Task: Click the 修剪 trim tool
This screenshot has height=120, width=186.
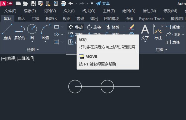Action: [x=113, y=27]
